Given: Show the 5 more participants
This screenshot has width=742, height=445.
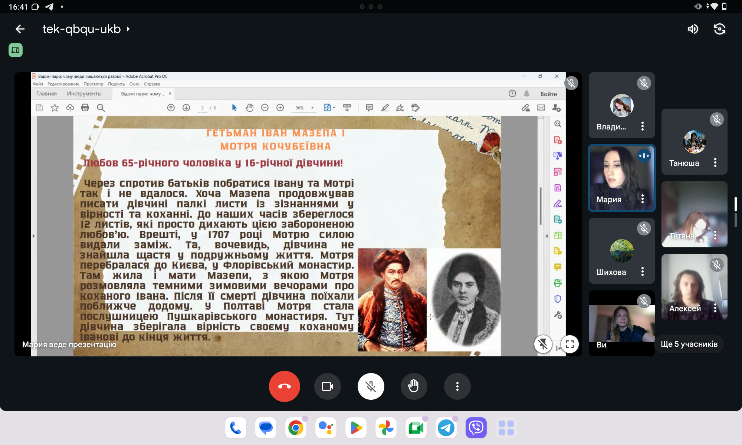Looking at the screenshot, I should click(689, 344).
